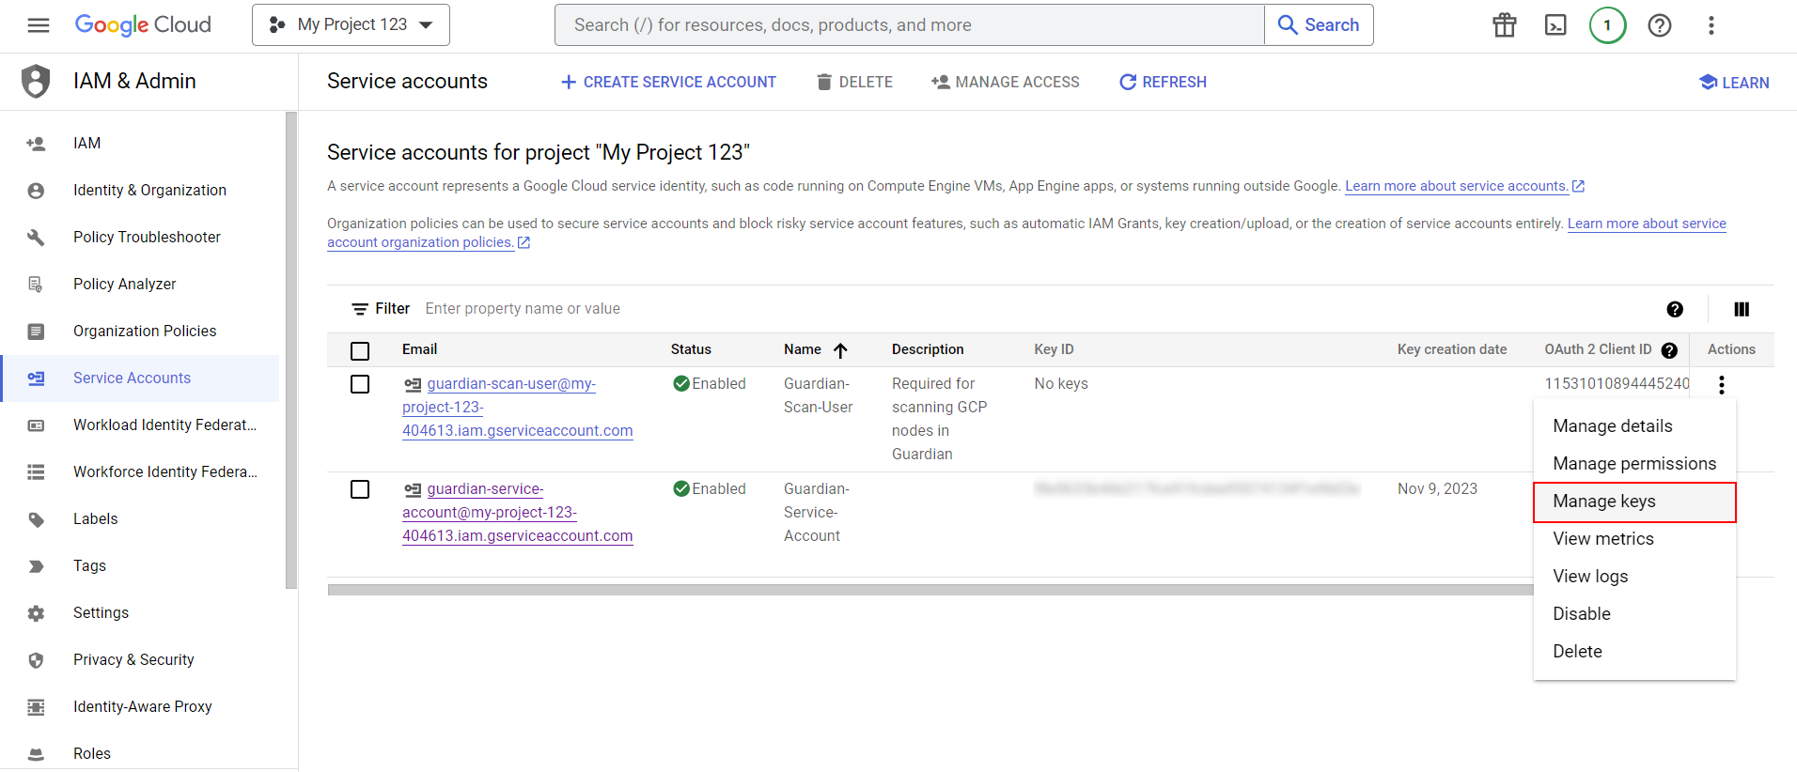Choose Manage permissions from actions menu
The image size is (1797, 772).
(x=1634, y=464)
